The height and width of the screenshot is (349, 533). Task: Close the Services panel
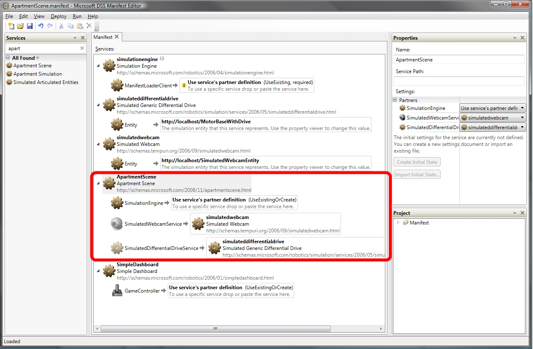83,38
